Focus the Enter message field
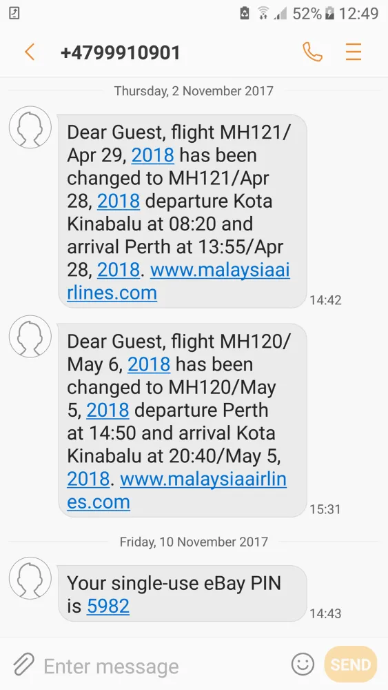This screenshot has width=388, height=690. point(163,667)
